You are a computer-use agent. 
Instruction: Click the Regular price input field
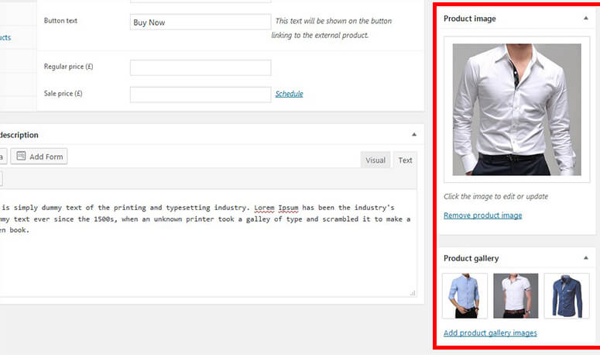pyautogui.click(x=201, y=67)
